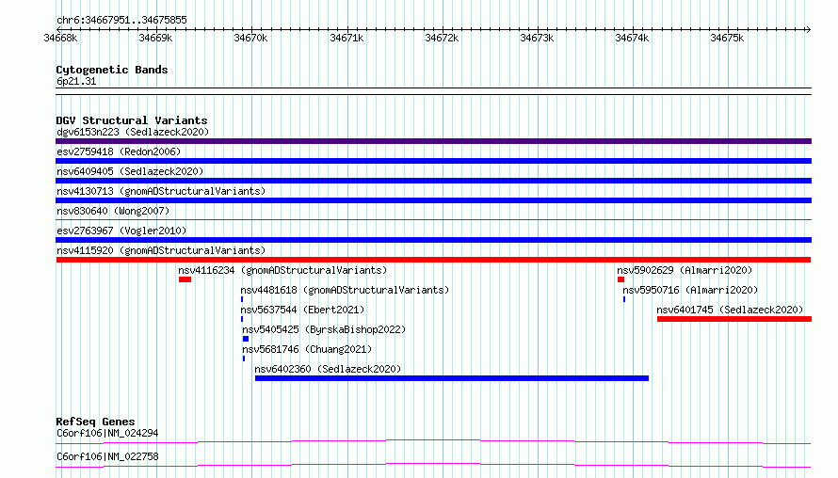Open nsv5405425 (ByrskaBishop2022) label

[x=324, y=329]
